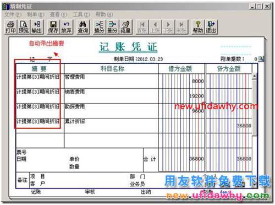
Task: Click the credit amount 36800 for 累计折旧
Action: pyautogui.click(x=244, y=126)
